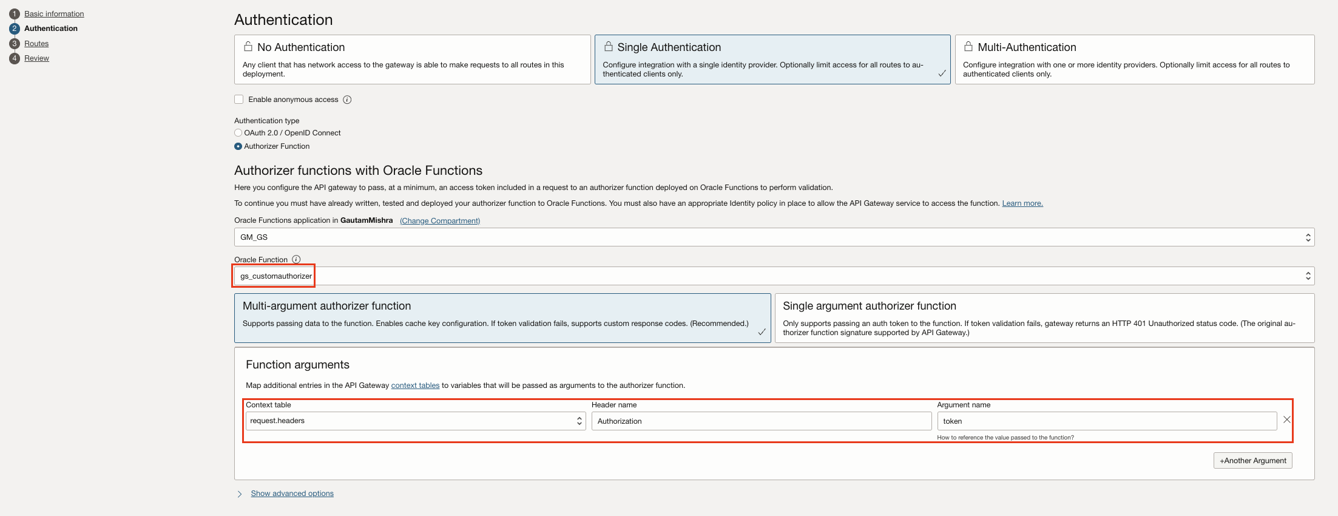
Task: Expand Show advanced options
Action: [292, 494]
